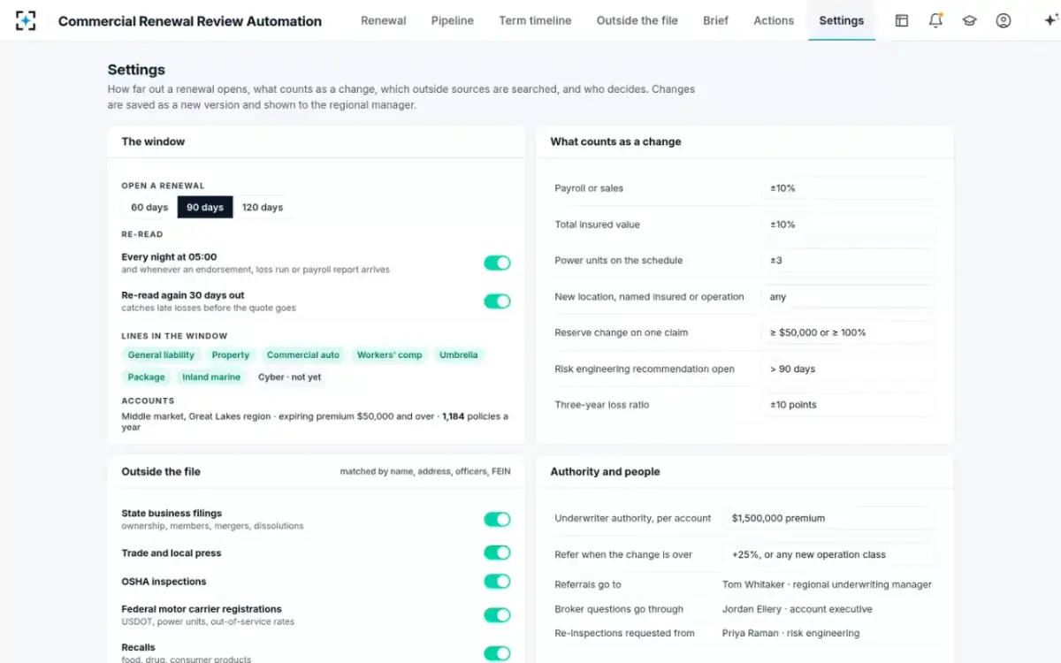Click the matched by name, address text
Screen dimensions: 1061x663
click(x=425, y=471)
